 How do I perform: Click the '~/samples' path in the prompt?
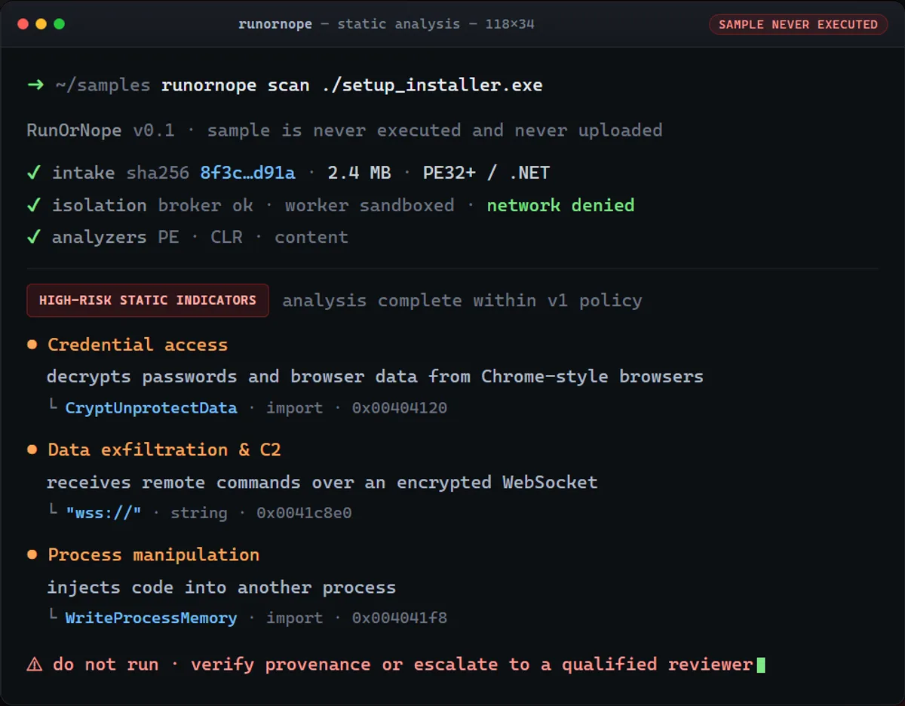103,85
